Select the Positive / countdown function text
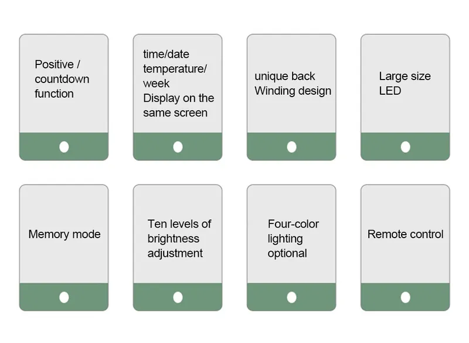Screen dimensions: 469x343 click(62, 79)
